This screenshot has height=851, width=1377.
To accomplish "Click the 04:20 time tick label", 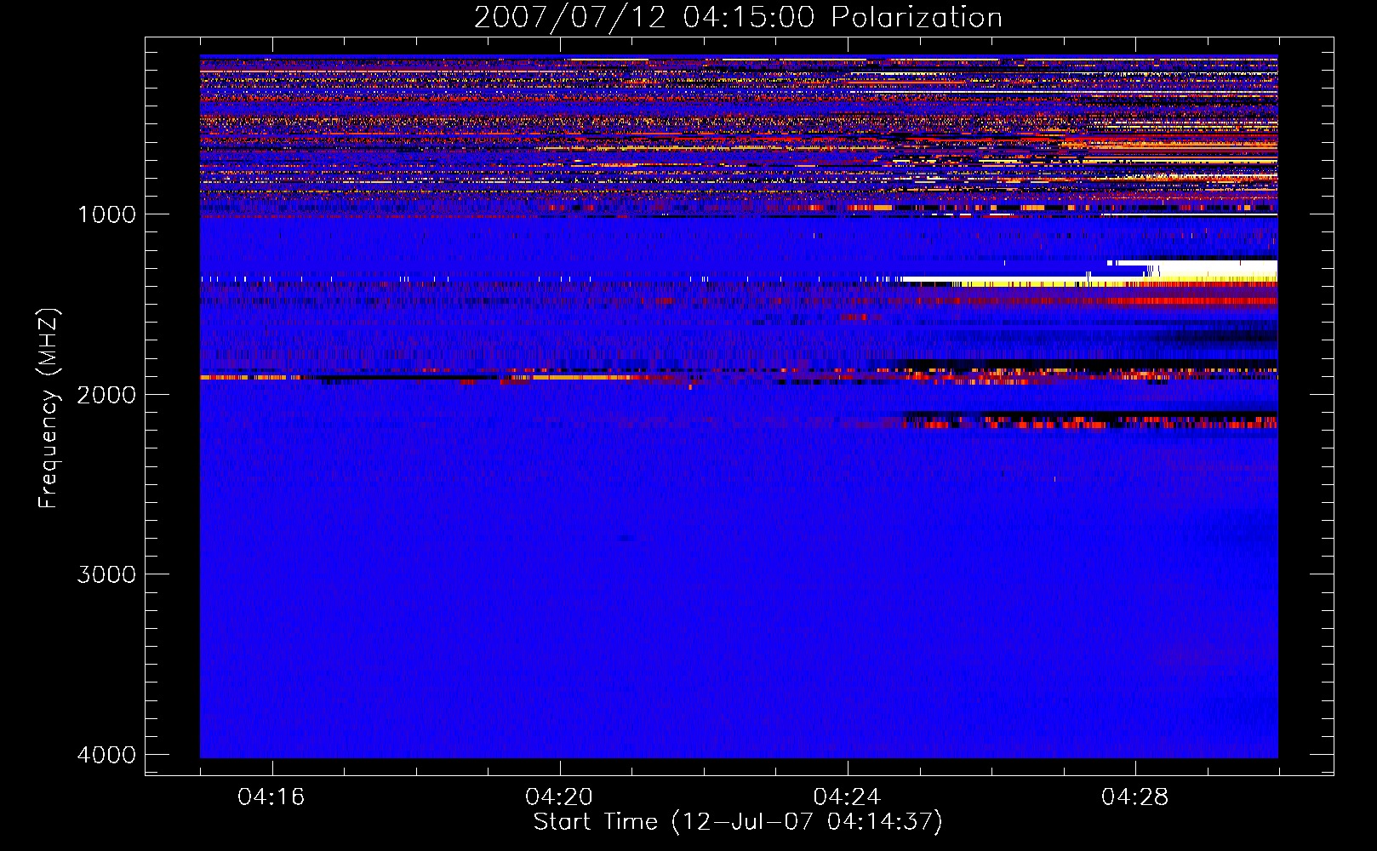I will coord(559,797).
